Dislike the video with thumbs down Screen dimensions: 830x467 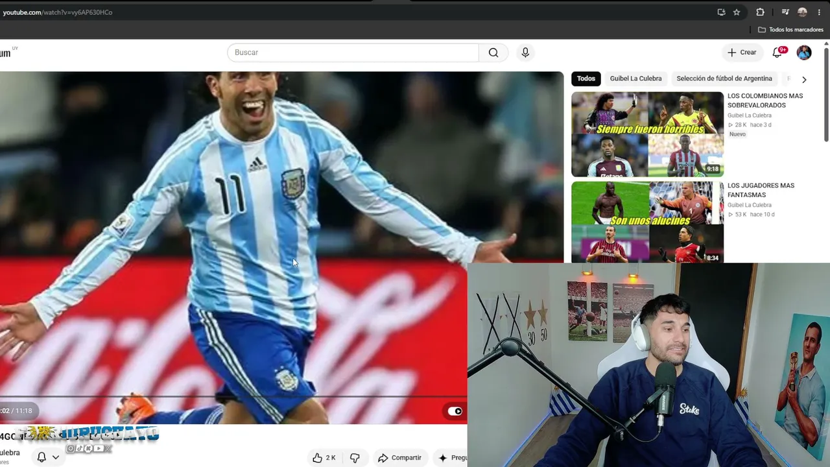coord(355,458)
